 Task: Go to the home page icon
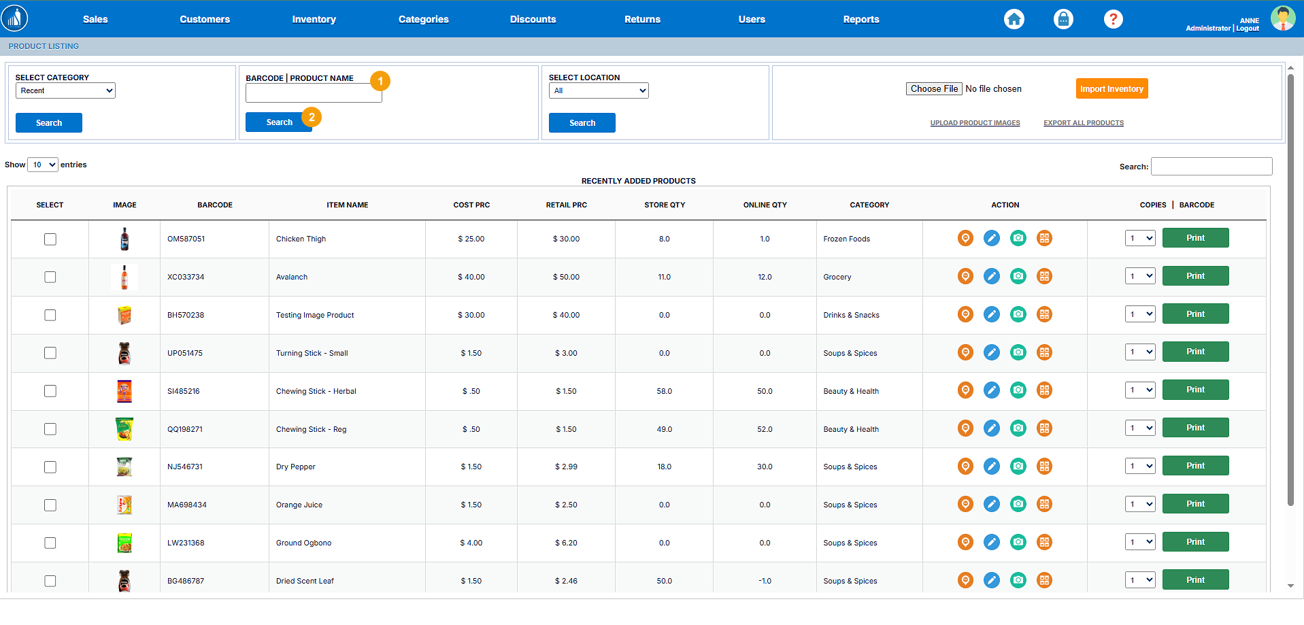pyautogui.click(x=1014, y=19)
